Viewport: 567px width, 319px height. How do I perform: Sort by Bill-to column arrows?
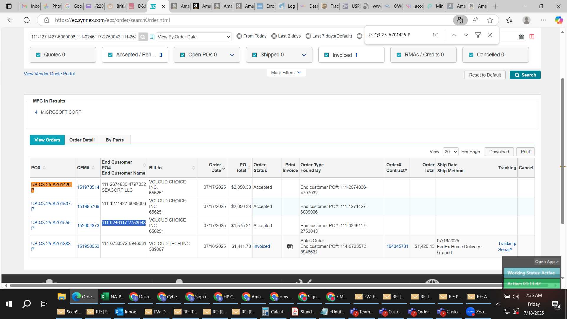tap(193, 168)
